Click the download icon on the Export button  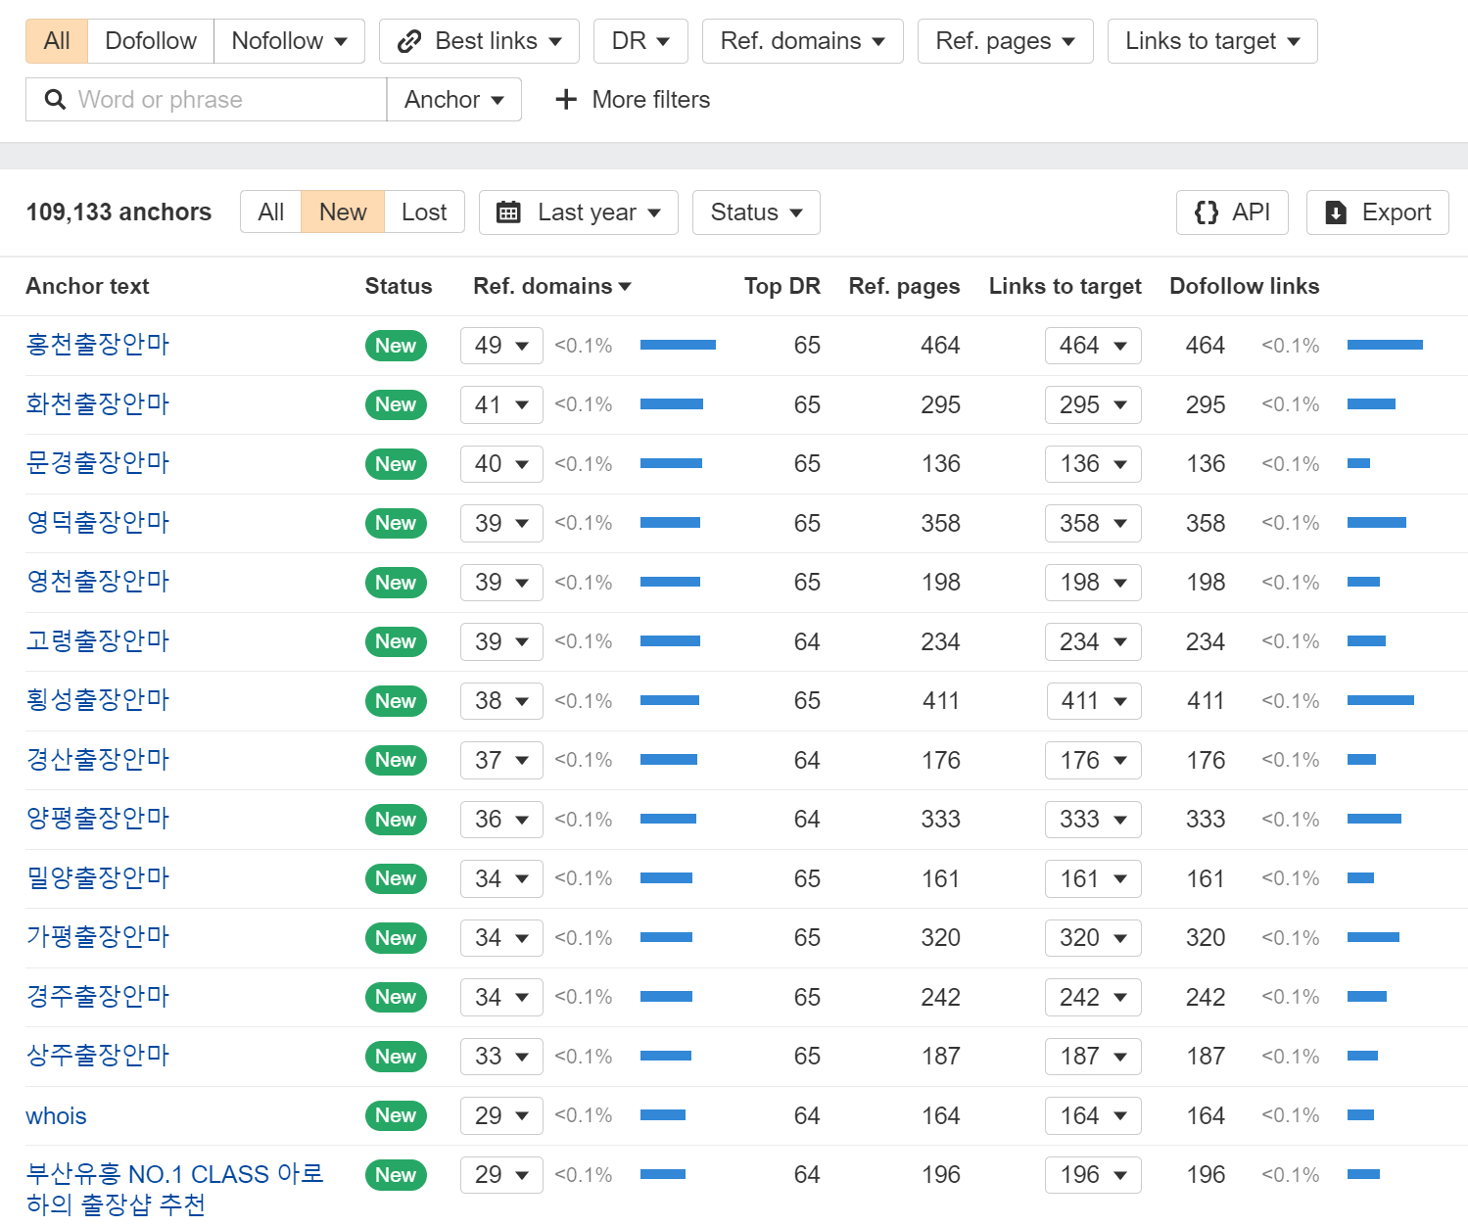click(x=1336, y=212)
